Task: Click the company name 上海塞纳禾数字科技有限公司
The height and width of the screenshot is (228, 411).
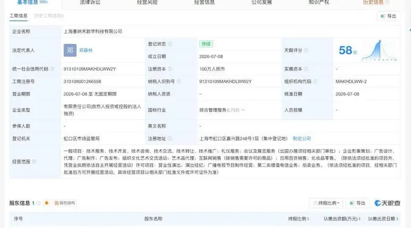Action: [x=93, y=31]
